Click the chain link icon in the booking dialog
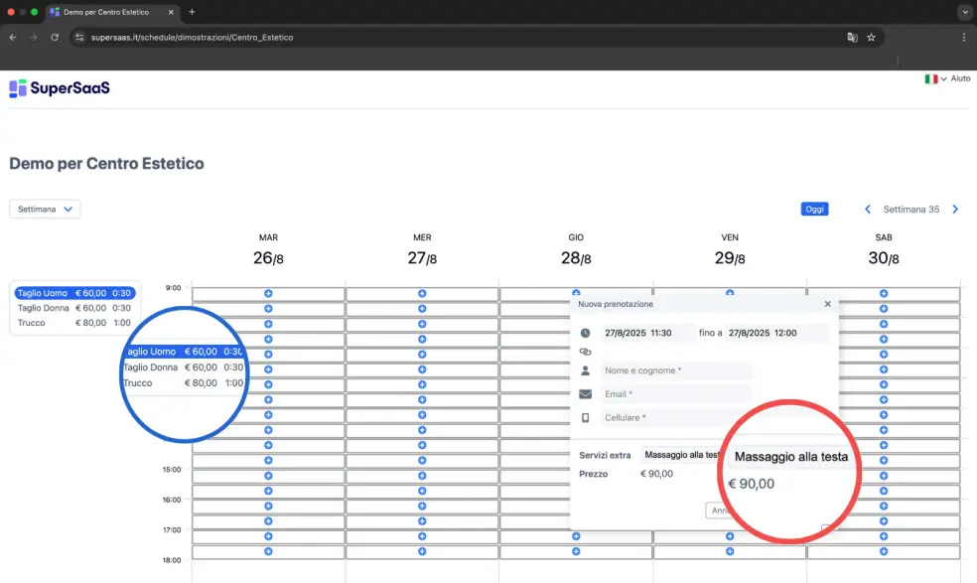The height and width of the screenshot is (583, 977). point(585,352)
